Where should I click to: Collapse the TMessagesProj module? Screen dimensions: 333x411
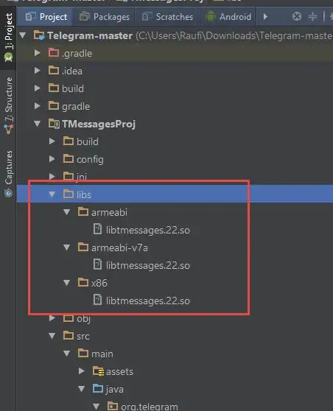click(38, 124)
